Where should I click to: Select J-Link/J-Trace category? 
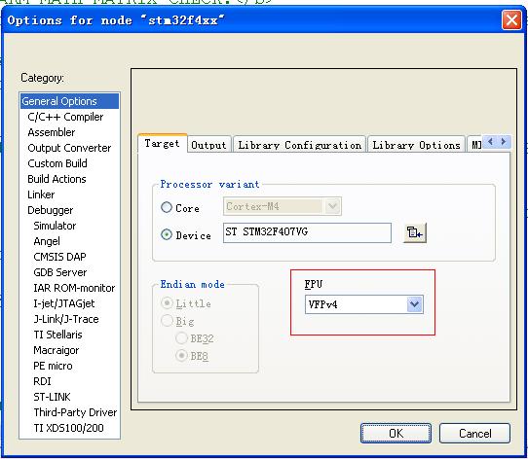pyautogui.click(x=66, y=319)
